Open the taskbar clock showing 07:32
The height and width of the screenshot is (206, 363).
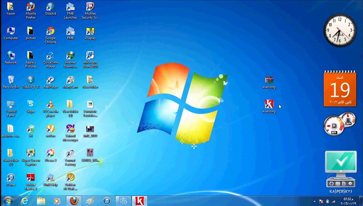[348, 201]
